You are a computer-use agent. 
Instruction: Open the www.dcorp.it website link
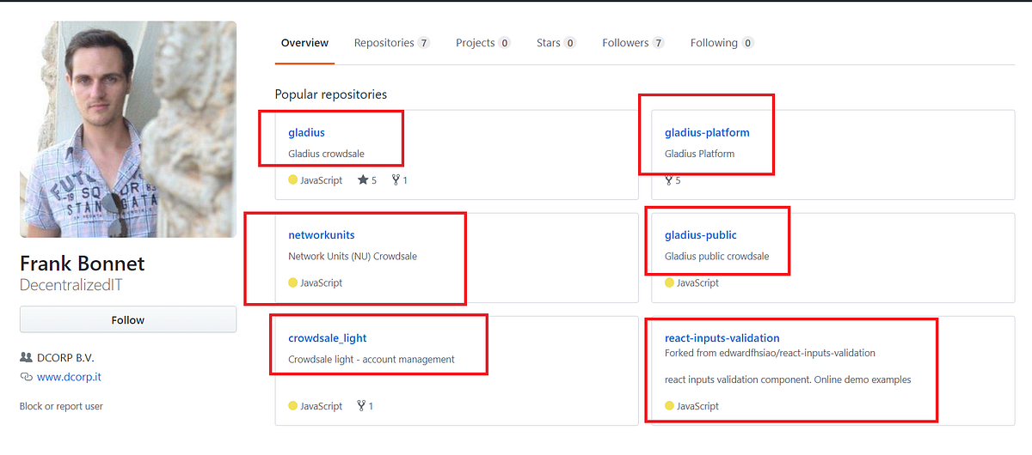[x=69, y=377]
